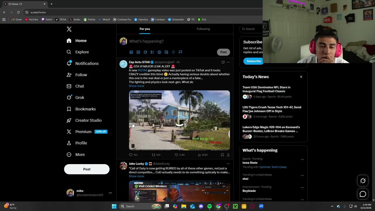Reload the page in browser toolbar
The image size is (375, 211).
point(18,12)
